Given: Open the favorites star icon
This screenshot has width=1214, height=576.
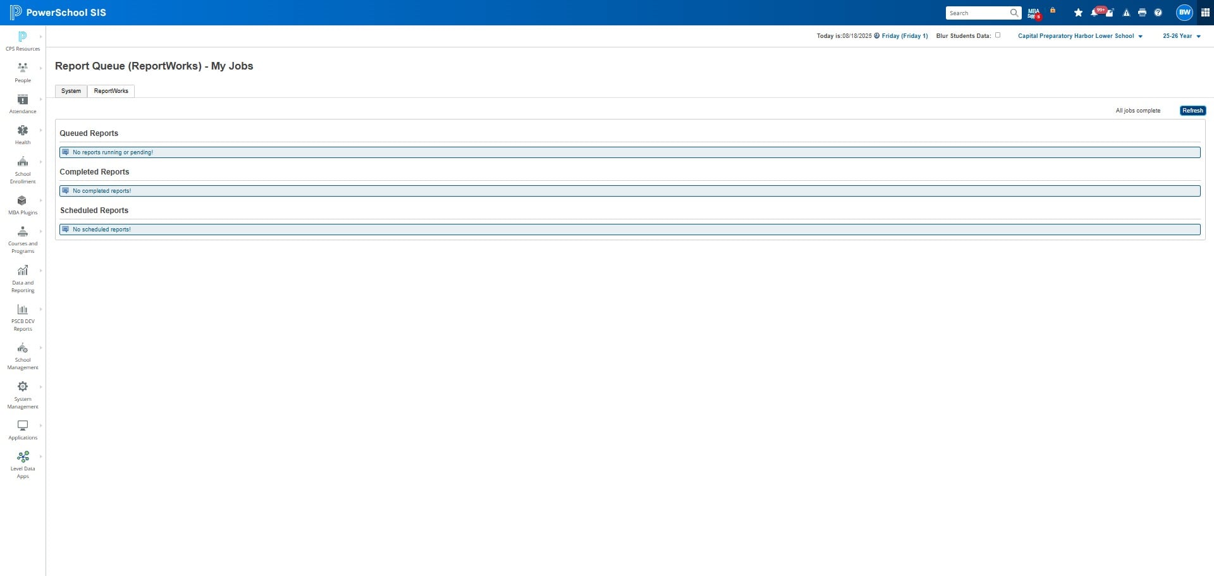Looking at the screenshot, I should click(1078, 13).
